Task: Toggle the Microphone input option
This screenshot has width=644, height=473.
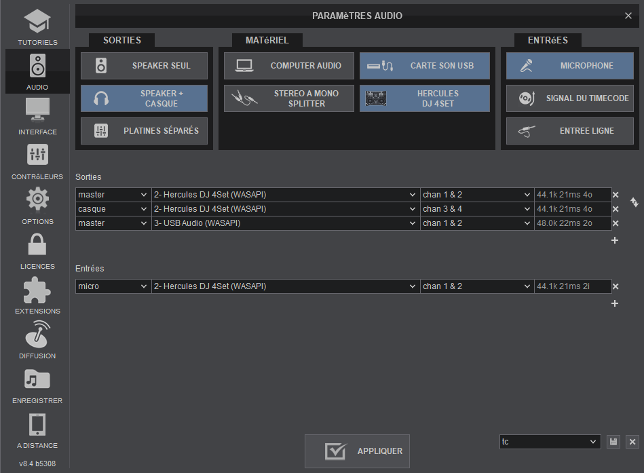Action: pos(570,66)
